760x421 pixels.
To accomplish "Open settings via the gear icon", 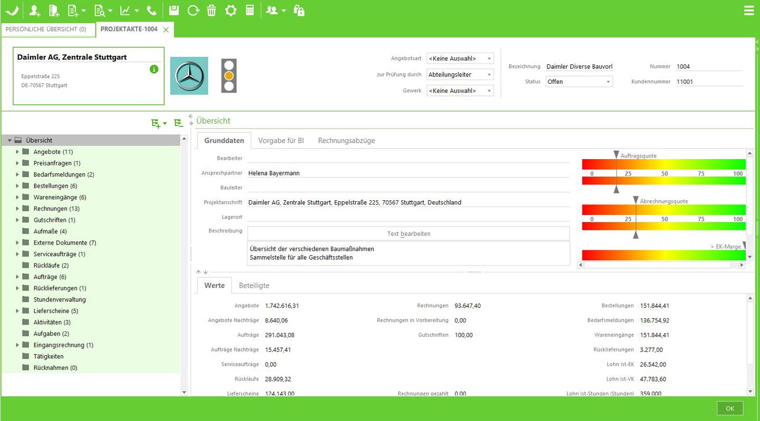I will click(231, 11).
